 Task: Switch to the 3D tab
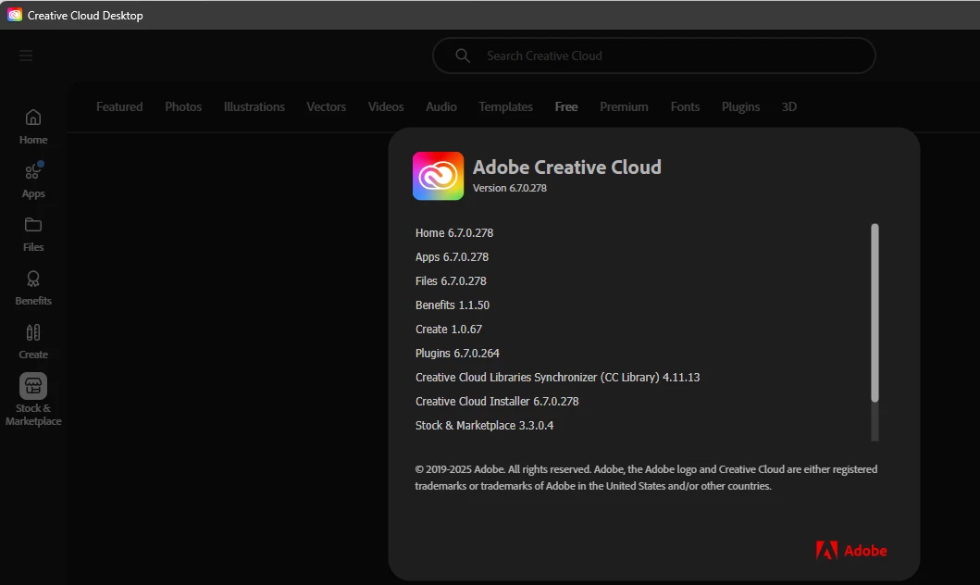click(x=788, y=106)
